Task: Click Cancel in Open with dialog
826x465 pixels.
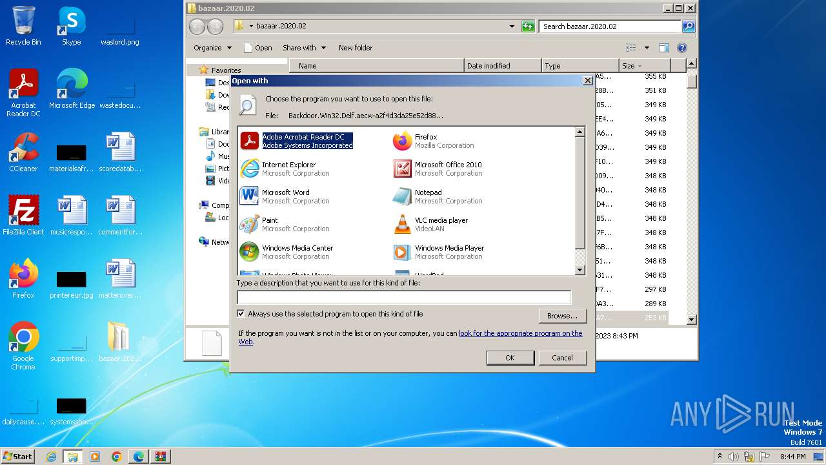Action: point(562,358)
